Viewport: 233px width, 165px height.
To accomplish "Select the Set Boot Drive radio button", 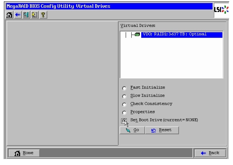I will tap(124, 121).
